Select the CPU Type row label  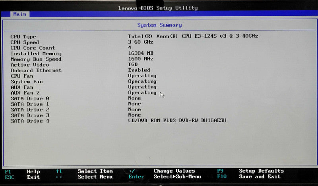(23, 36)
